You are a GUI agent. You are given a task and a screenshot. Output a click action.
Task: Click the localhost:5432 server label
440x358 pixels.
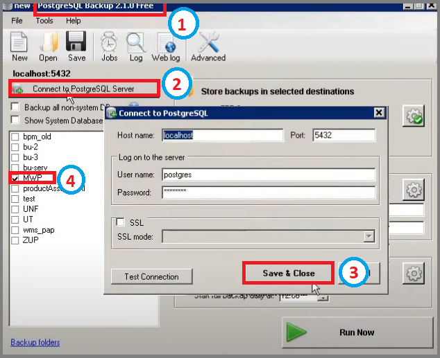(42, 73)
